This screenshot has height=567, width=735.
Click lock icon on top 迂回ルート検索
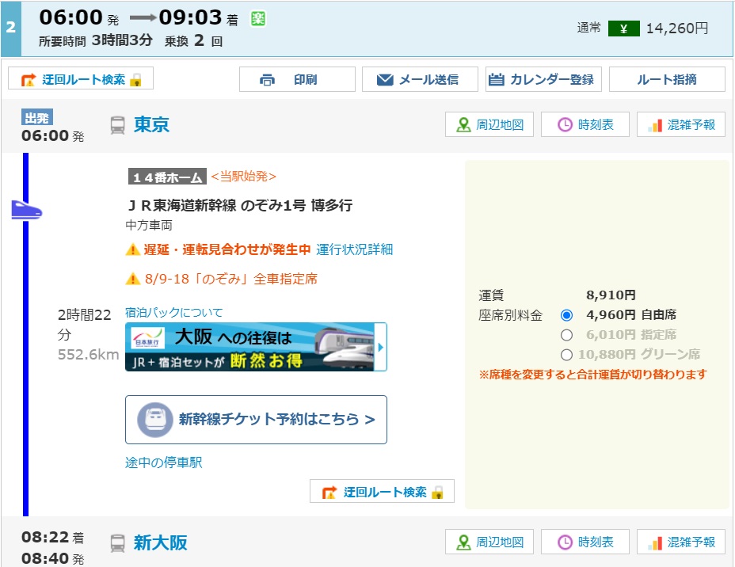(x=136, y=80)
